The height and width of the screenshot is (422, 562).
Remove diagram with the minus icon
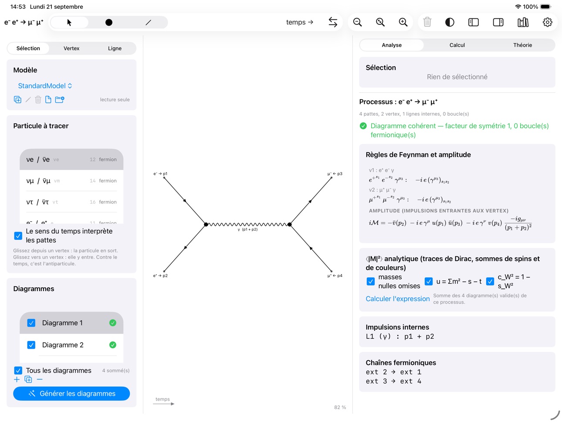(x=40, y=379)
